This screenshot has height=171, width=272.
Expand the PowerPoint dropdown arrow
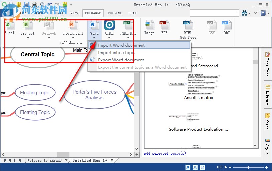pos(73,38)
